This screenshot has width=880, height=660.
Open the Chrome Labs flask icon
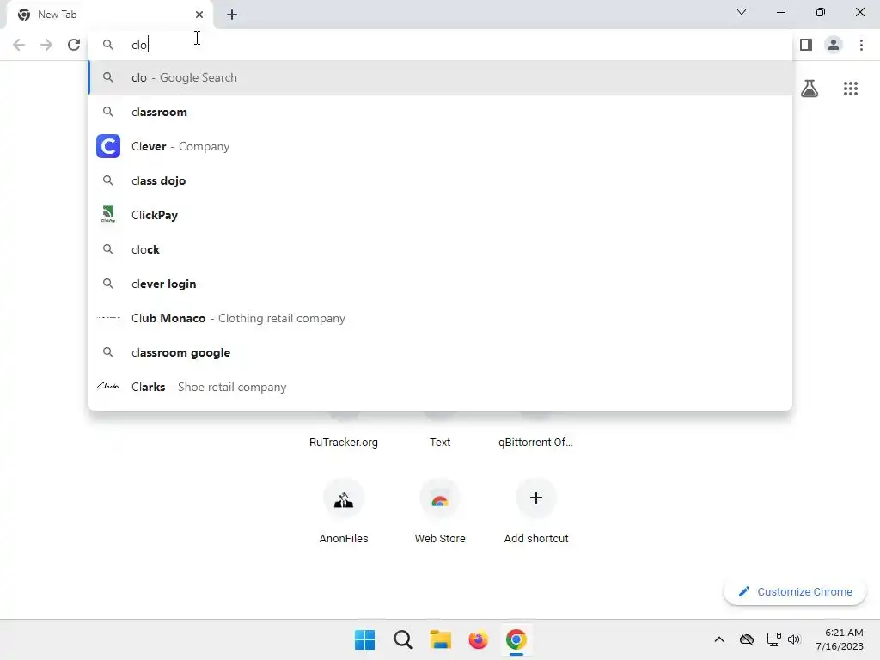click(810, 89)
